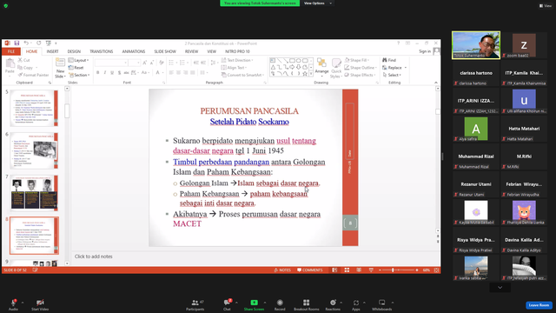Open the Select dropdown in Editing
Image resolution: width=556 pixels, height=313 pixels.
click(392, 75)
